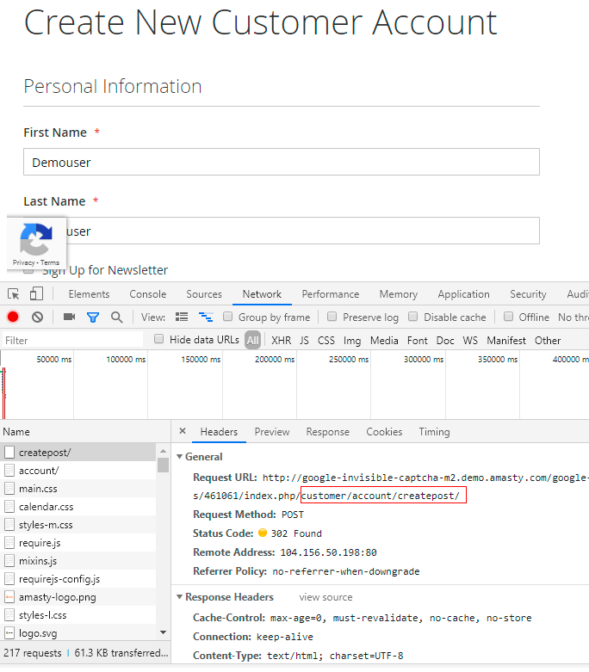Enable Preserve log checkbox
The height and width of the screenshot is (672, 589).
[332, 318]
